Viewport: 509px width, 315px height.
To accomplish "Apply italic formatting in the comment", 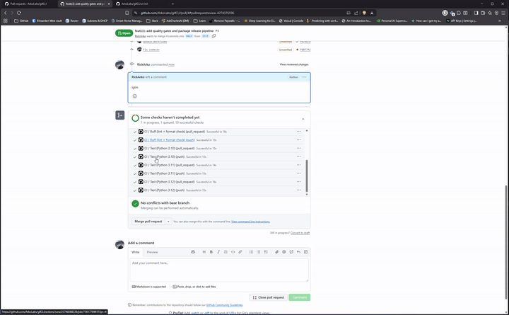I will point(218,252).
